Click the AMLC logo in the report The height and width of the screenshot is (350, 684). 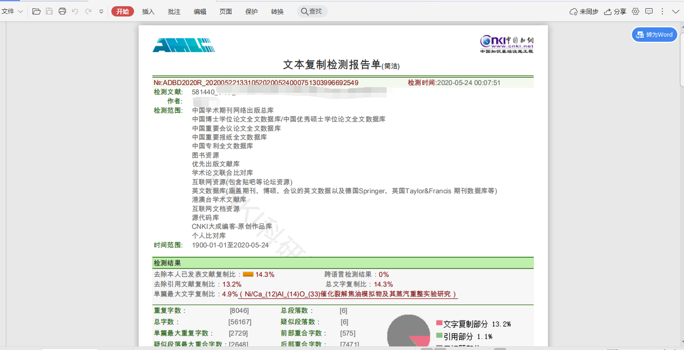(x=184, y=45)
